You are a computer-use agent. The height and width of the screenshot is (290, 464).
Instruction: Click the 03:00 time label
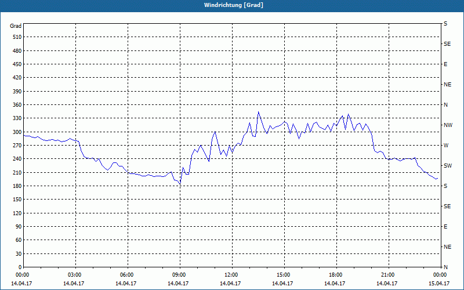[x=75, y=275]
